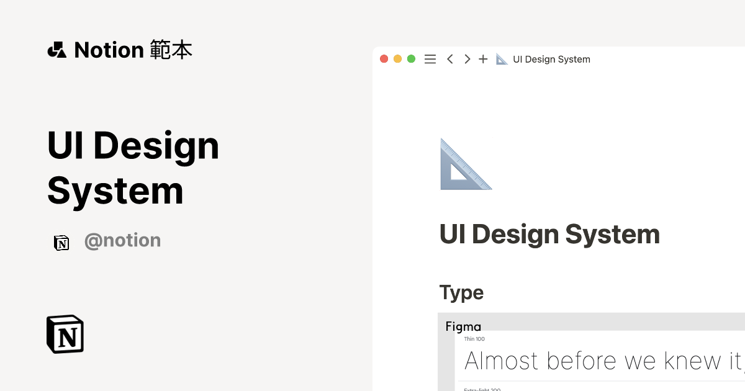Click the back navigation arrow
This screenshot has height=391, width=745.
tap(449, 58)
